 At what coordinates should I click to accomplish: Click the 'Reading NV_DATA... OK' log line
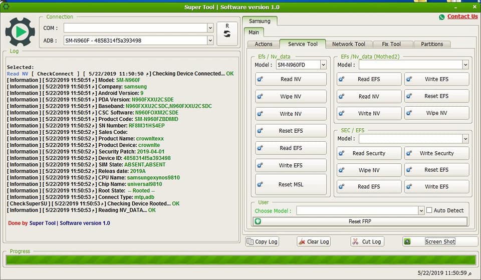81,210
